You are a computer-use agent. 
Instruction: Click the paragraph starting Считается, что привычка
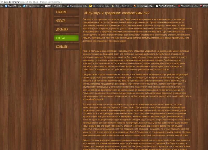[137, 30]
